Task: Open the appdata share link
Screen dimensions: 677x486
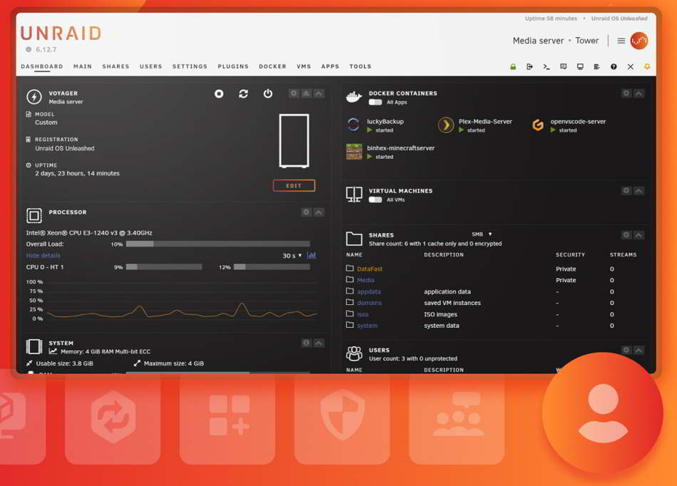Action: click(368, 291)
